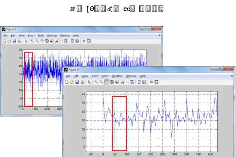The width and height of the screenshot is (236, 157).
Task: Click Save Figure icon in front figure toolbar
Action: click(77, 82)
